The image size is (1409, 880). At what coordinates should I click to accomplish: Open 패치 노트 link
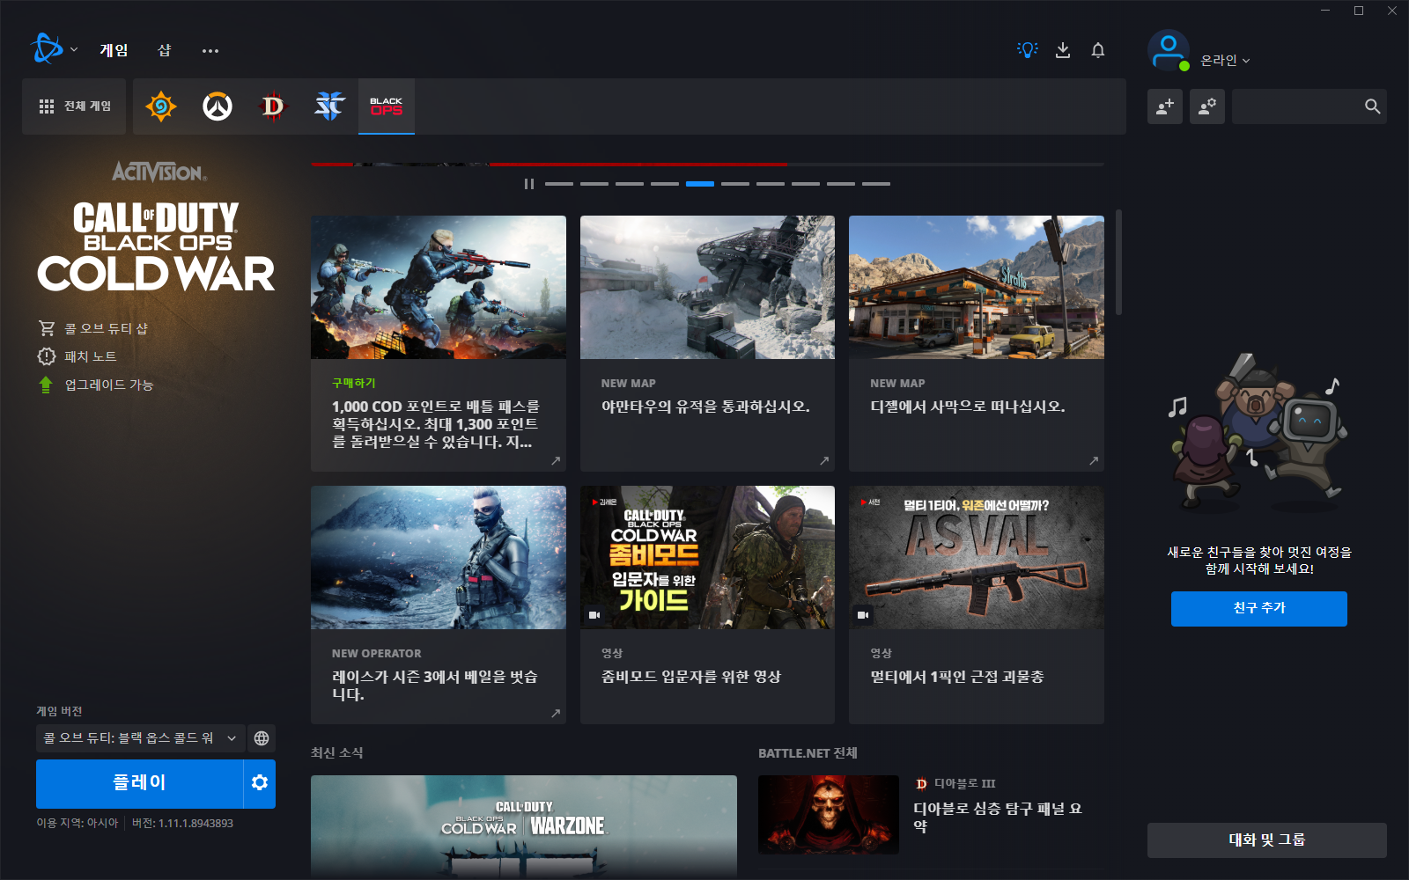pos(91,356)
